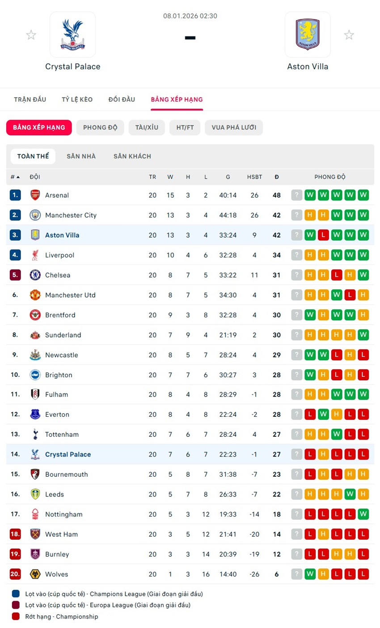Switch to the TỶ LỆ KÈO tab
Image resolution: width=380 pixels, height=628 pixels.
(77, 99)
